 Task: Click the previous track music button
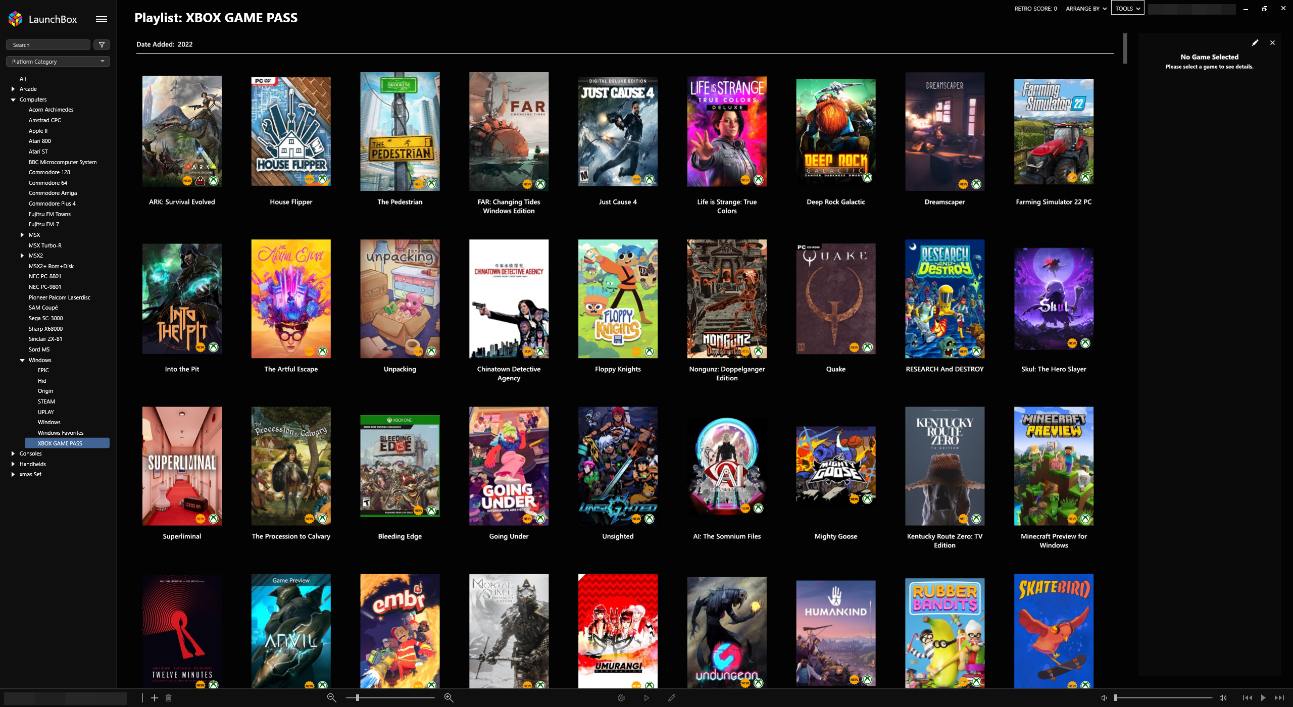click(1247, 698)
